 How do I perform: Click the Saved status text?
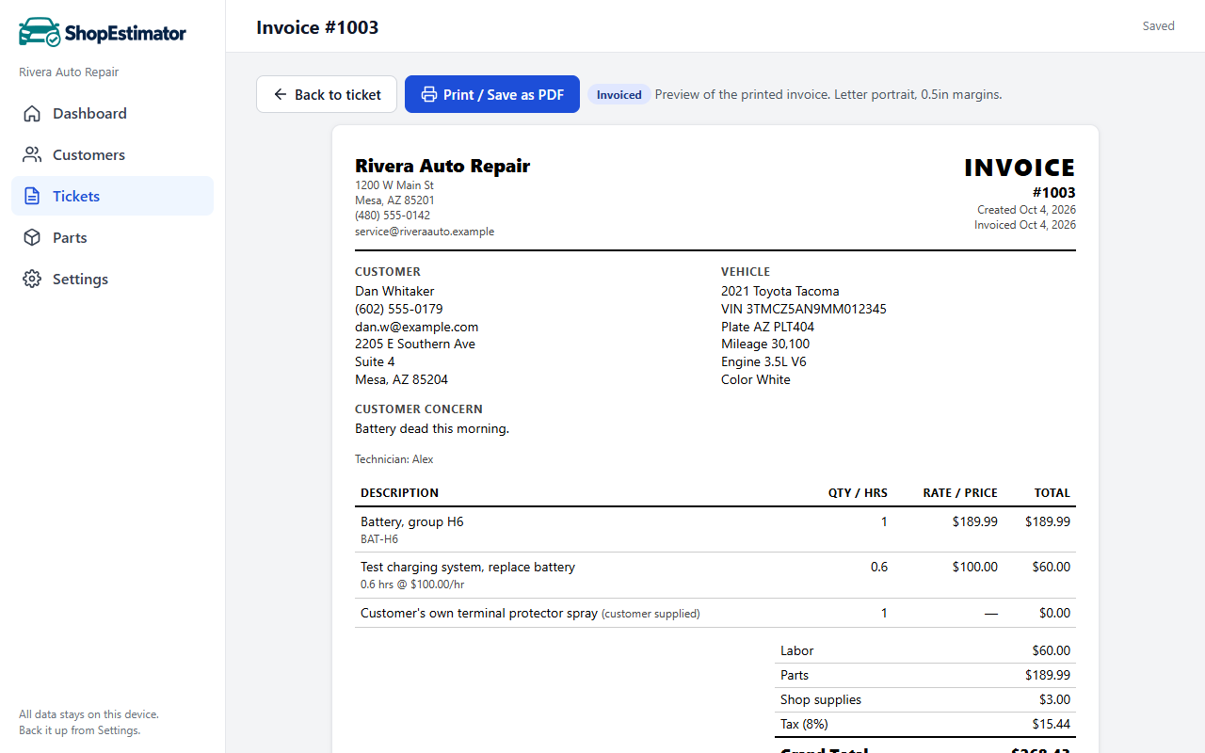tap(1159, 26)
